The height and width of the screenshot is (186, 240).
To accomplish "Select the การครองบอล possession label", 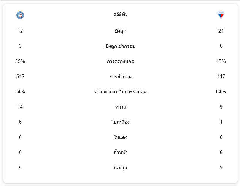I will (x=121, y=61).
